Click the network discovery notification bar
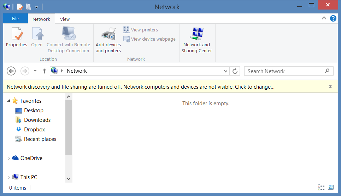 (x=141, y=87)
